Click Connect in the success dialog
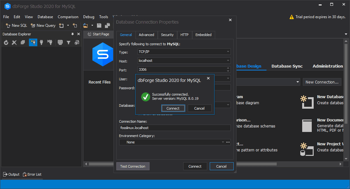The width and height of the screenshot is (350, 189). pos(173,108)
